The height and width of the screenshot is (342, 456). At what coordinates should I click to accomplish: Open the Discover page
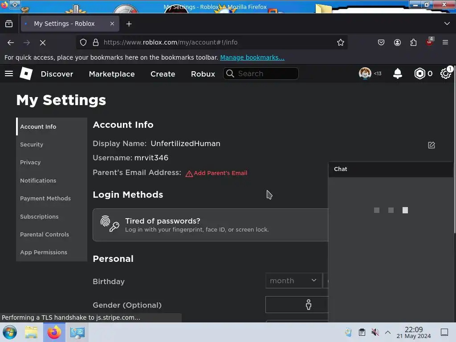point(57,74)
